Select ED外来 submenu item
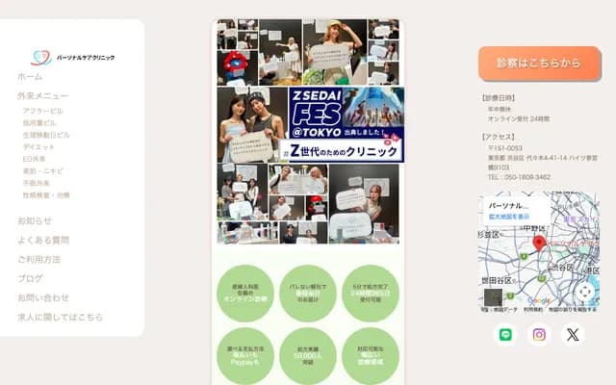This screenshot has width=616, height=385. [35, 159]
